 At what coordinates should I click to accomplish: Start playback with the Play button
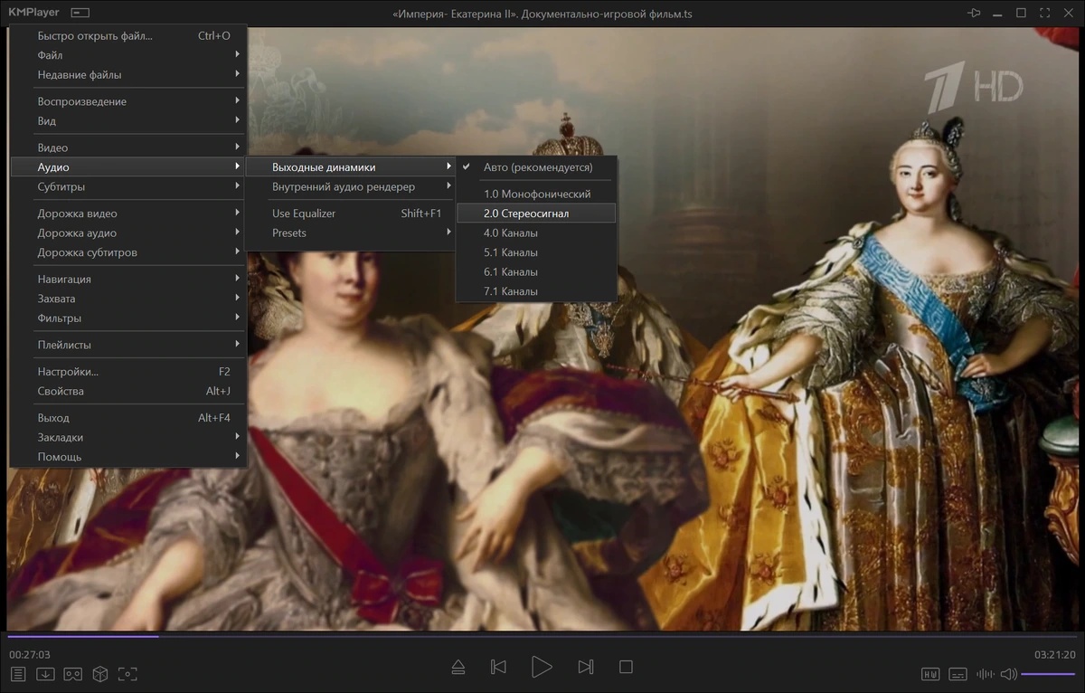click(x=542, y=668)
